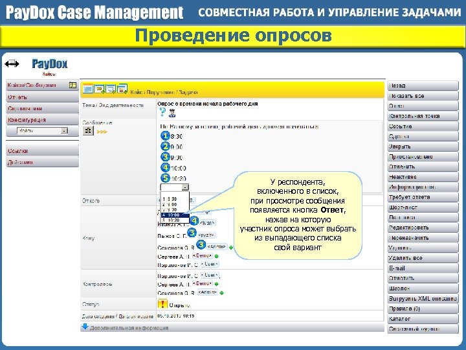Screen dimensions: 466x350
Task: Choose option 3 9:30 in the dropdown list
Action: [x=175, y=209]
